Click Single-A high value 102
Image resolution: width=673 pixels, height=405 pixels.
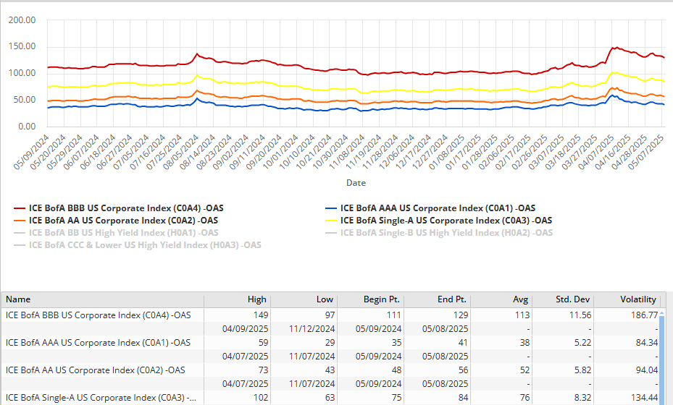pyautogui.click(x=261, y=397)
